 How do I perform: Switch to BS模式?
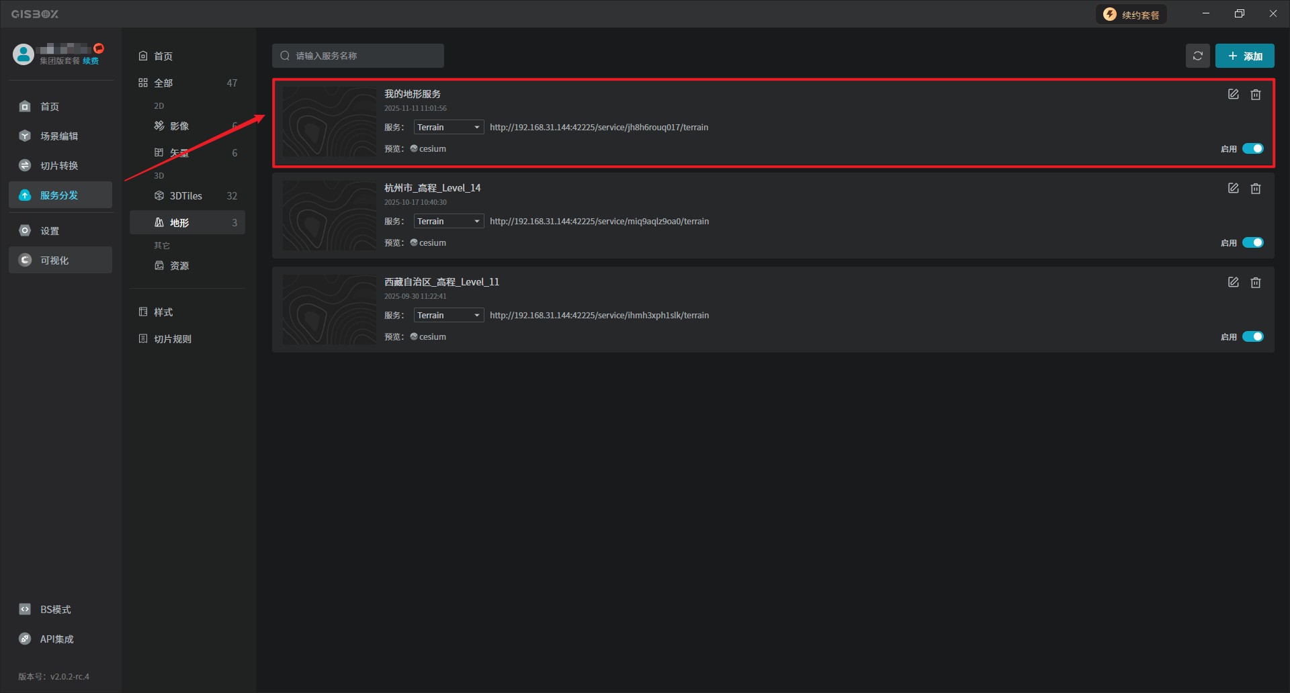pyautogui.click(x=55, y=610)
